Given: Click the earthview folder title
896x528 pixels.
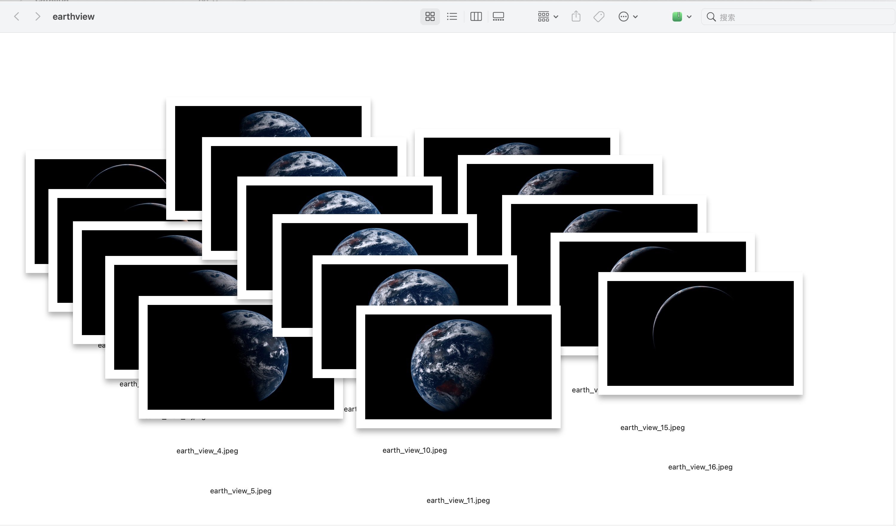Looking at the screenshot, I should (x=73, y=17).
